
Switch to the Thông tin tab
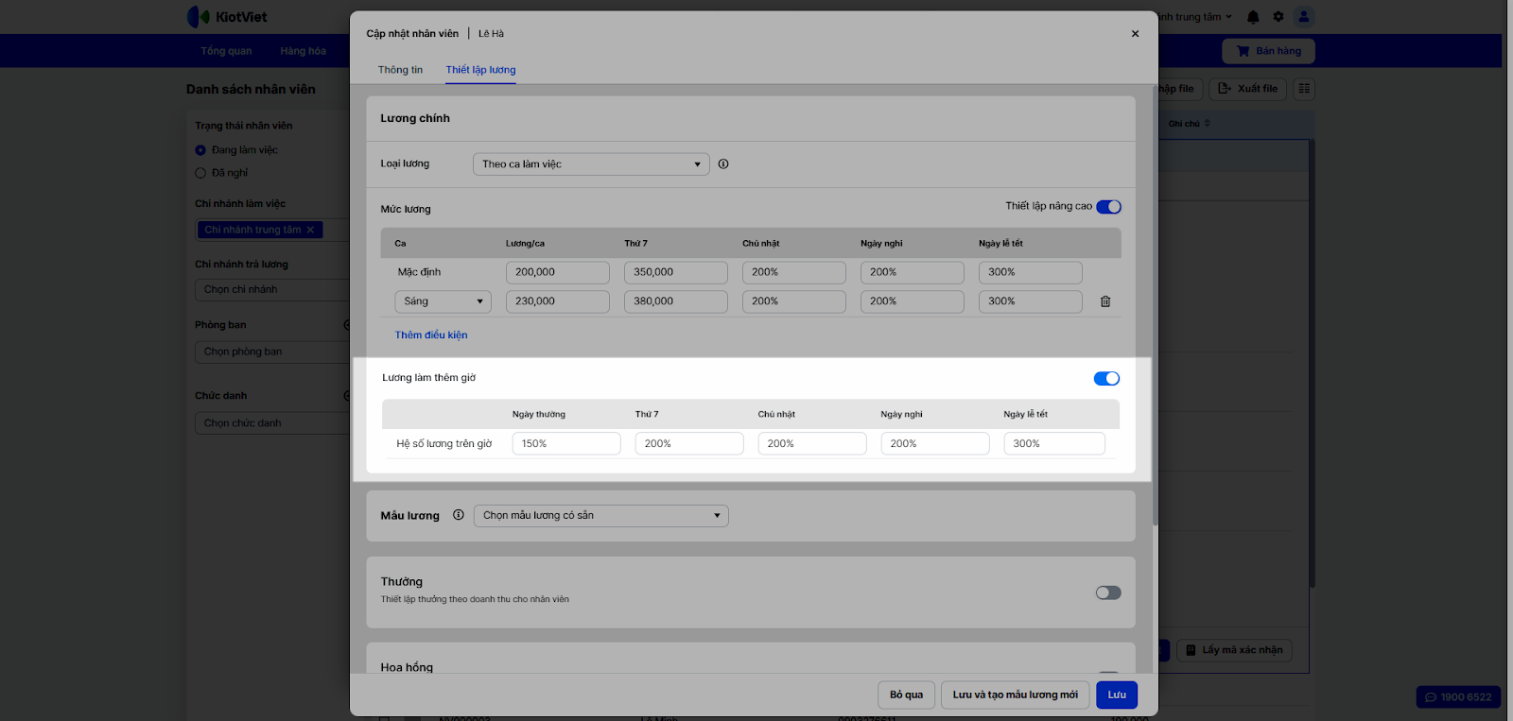(x=400, y=70)
